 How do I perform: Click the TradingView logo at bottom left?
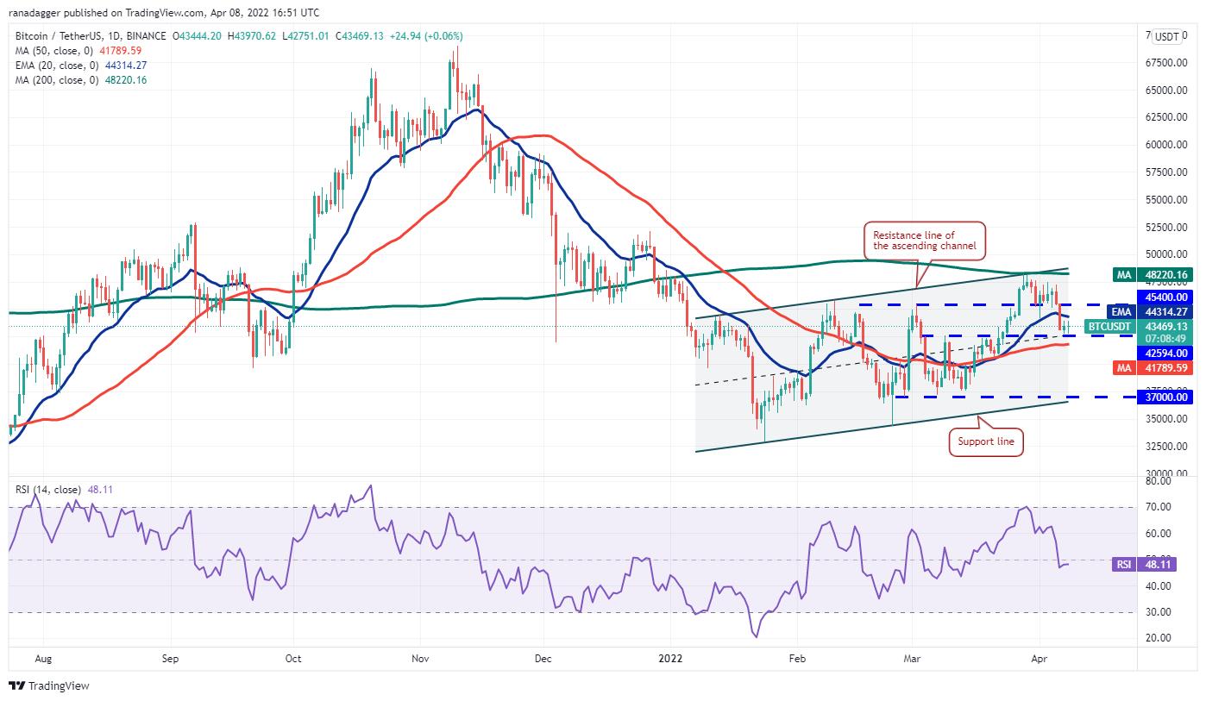click(49, 686)
